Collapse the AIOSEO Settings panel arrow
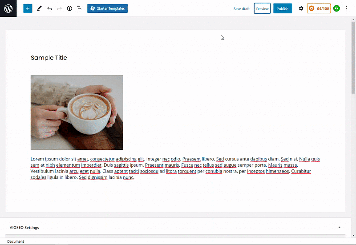This screenshot has height=245, width=356. [x=340, y=227]
